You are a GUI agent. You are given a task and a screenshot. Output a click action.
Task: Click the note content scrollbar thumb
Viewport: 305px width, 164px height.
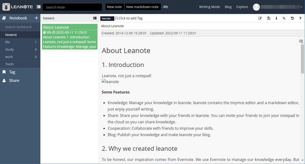tap(302, 59)
